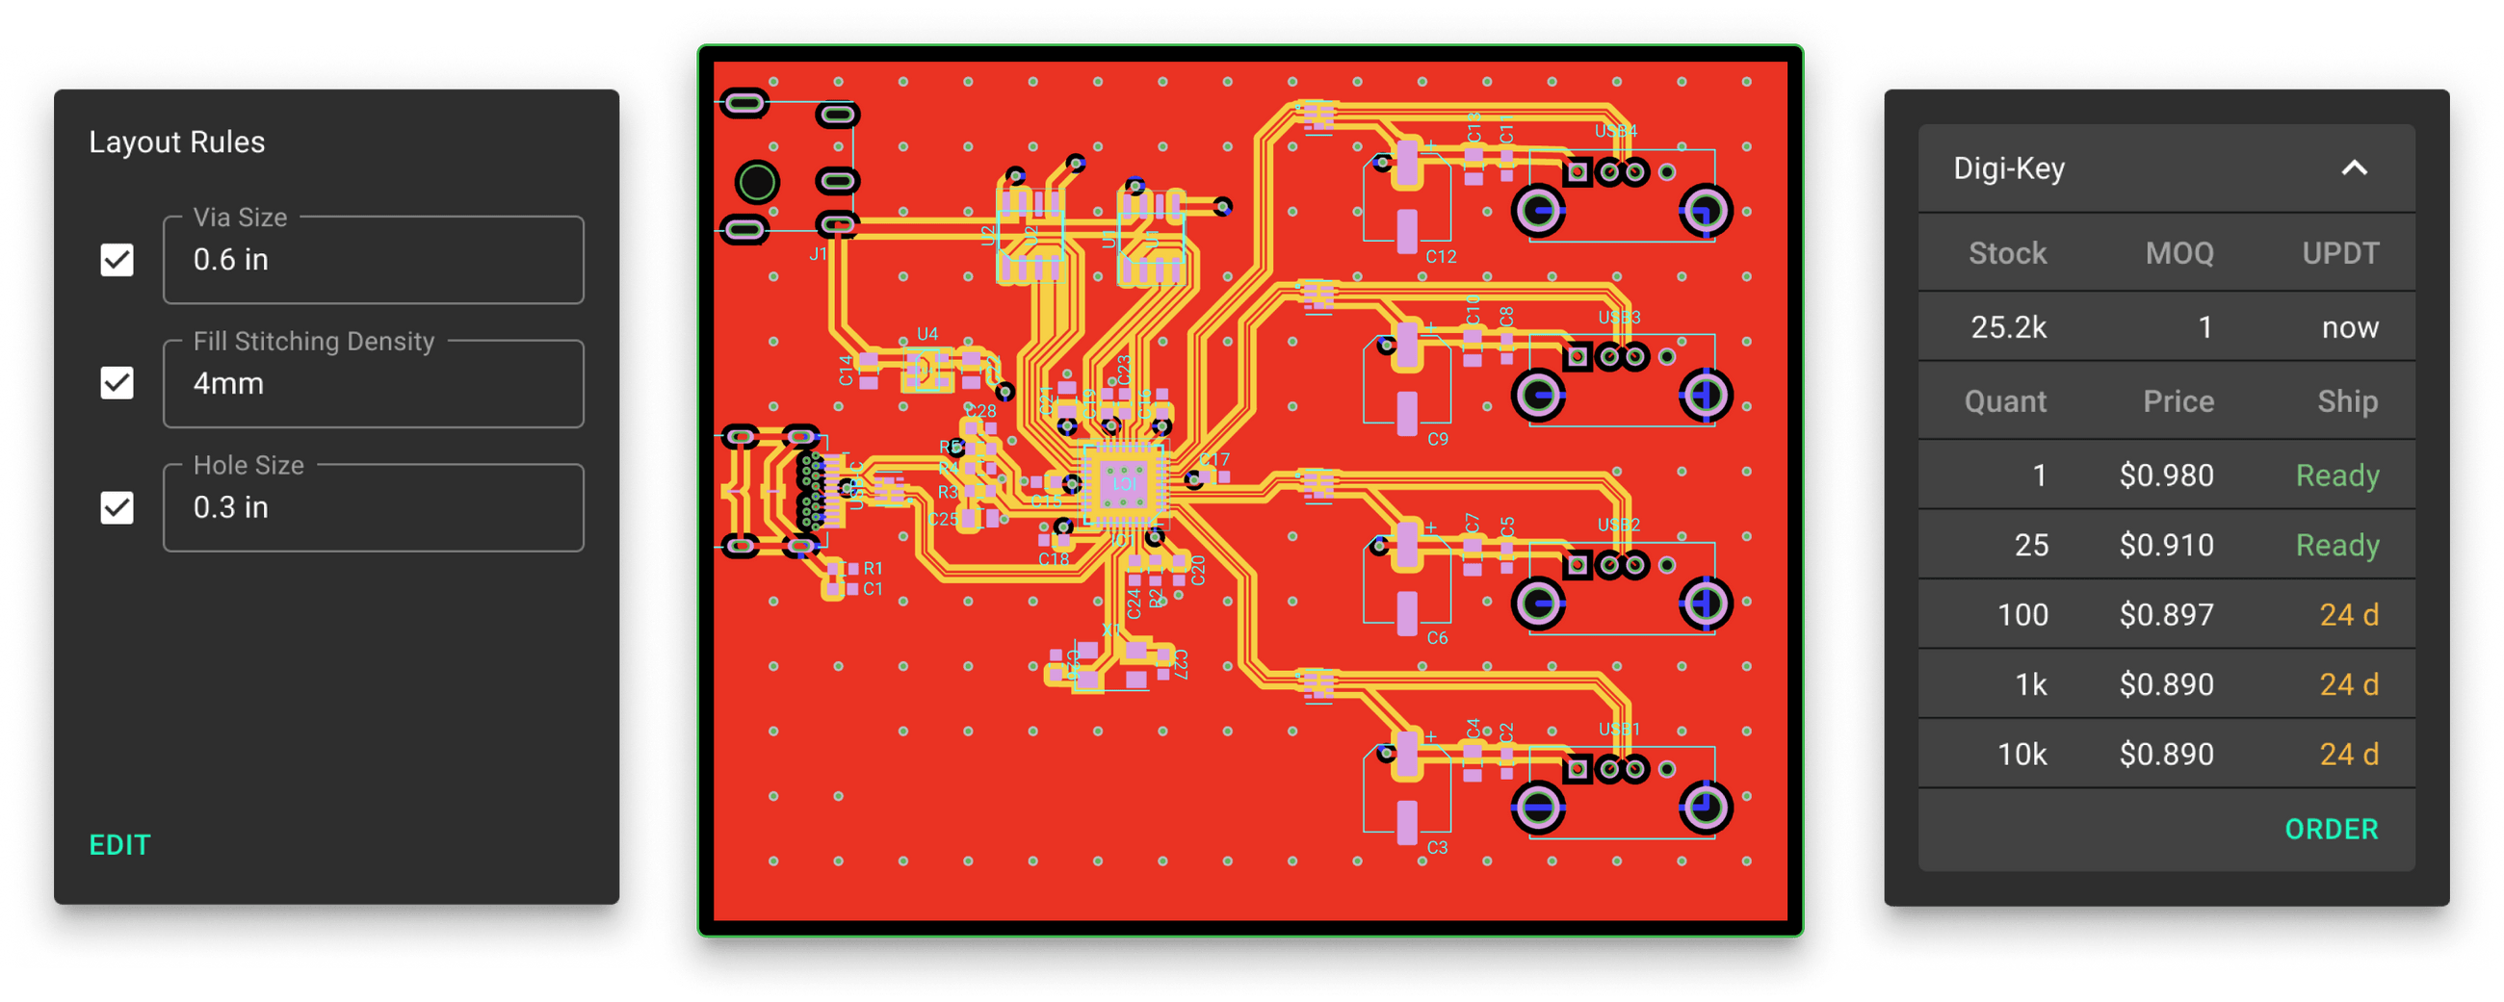Image resolution: width=2504 pixels, height=1002 pixels.
Task: Click EDIT in the Layout Rules panel
Action: [119, 844]
